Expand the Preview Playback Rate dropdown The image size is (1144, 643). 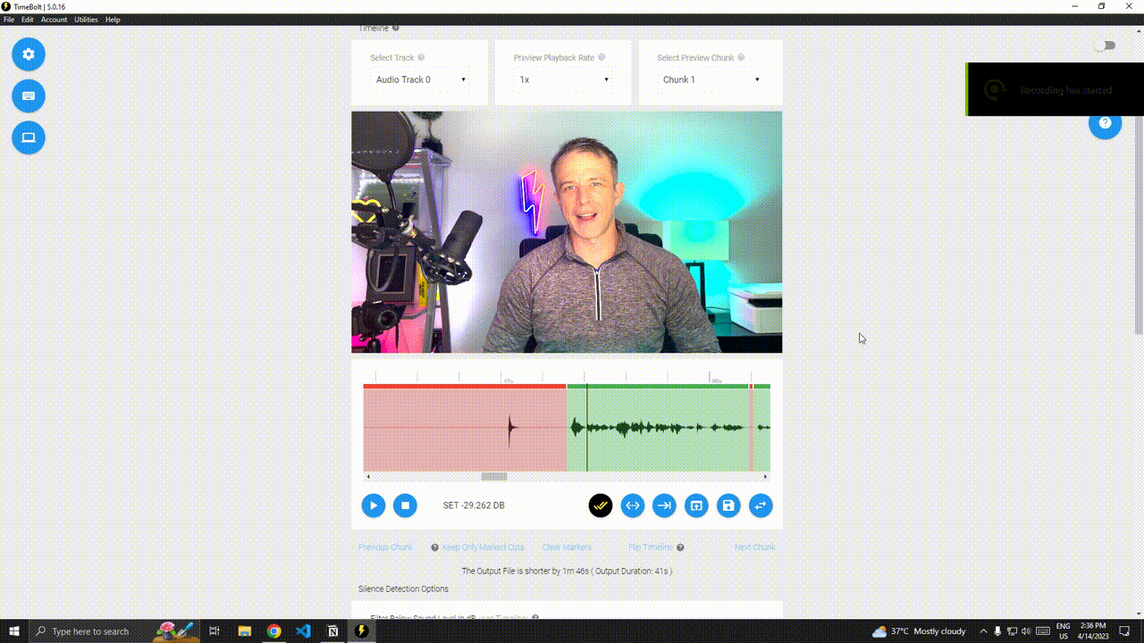coord(563,79)
